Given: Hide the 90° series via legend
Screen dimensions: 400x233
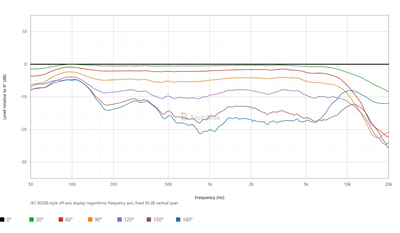Looking at the screenshot, I should click(x=95, y=220).
